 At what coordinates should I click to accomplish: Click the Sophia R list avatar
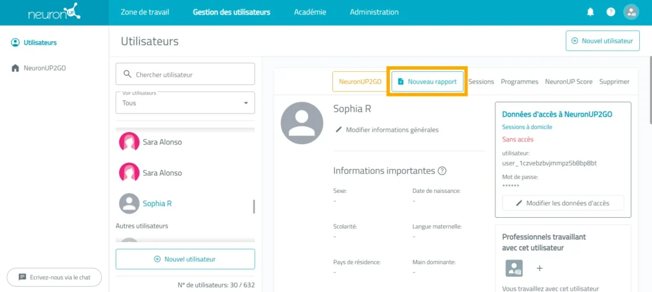129,203
